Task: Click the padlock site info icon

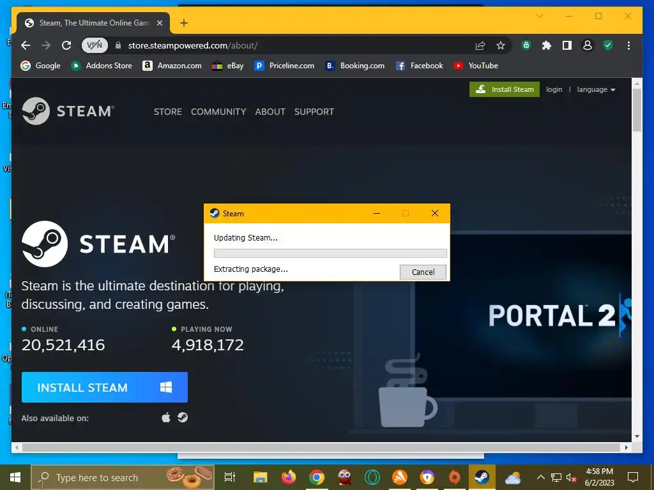Action: pos(118,45)
